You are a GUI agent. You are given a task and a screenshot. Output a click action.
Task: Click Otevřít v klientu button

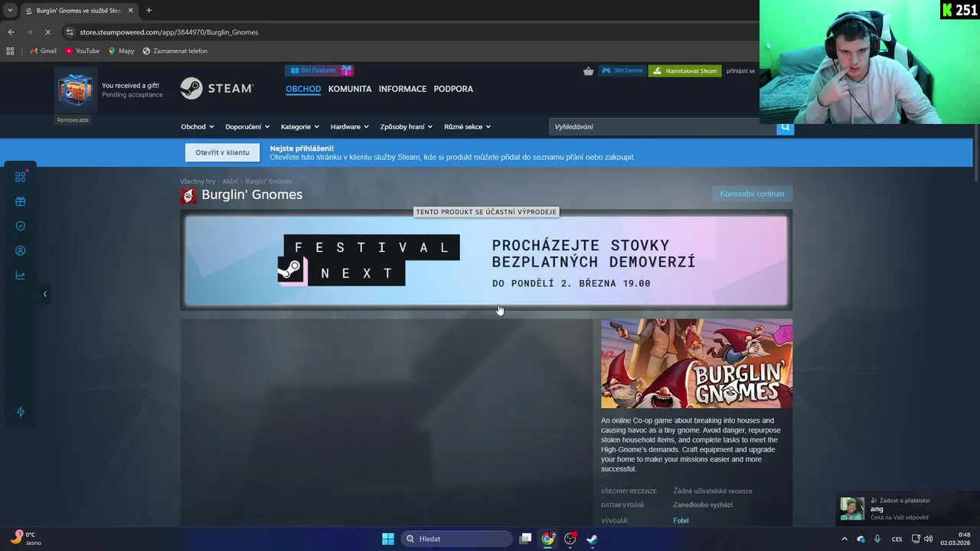pos(222,152)
